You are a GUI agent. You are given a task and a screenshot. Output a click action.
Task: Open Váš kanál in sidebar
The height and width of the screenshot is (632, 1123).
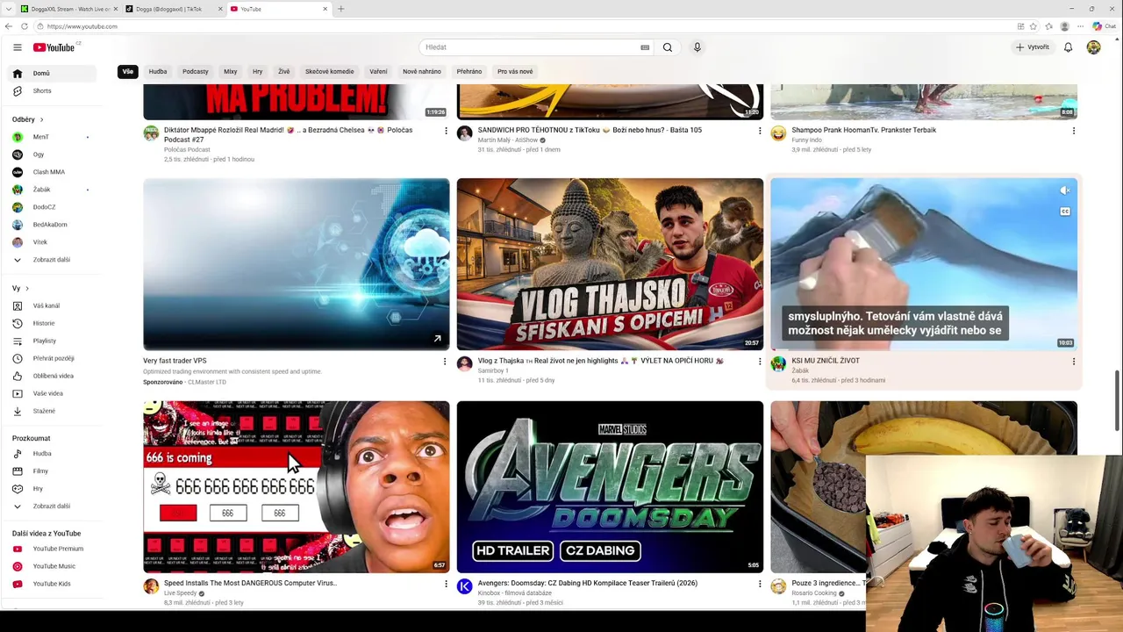tap(53, 305)
